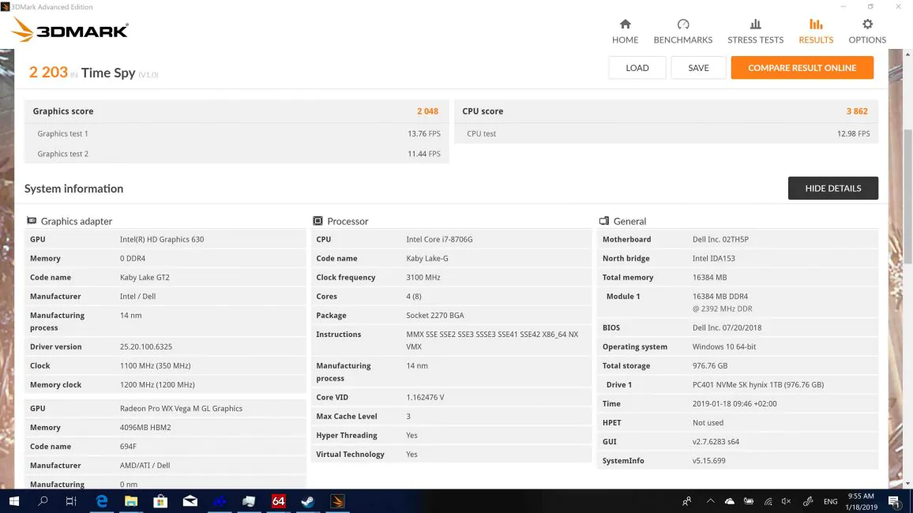Image resolution: width=913 pixels, height=513 pixels.
Task: Select Radeon Pro WX Vega M GL Graphics
Action: click(x=181, y=408)
